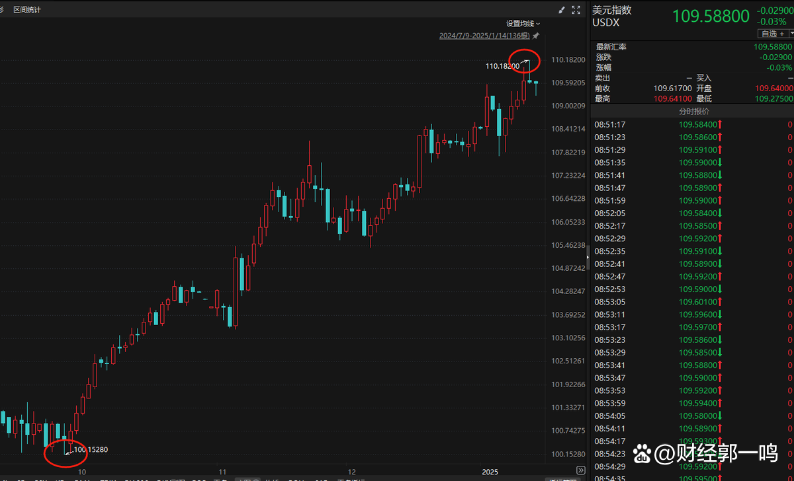794x481 pixels.
Task: Click the 2024/7/9-2025/1/14 date range link
Action: pyautogui.click(x=485, y=36)
